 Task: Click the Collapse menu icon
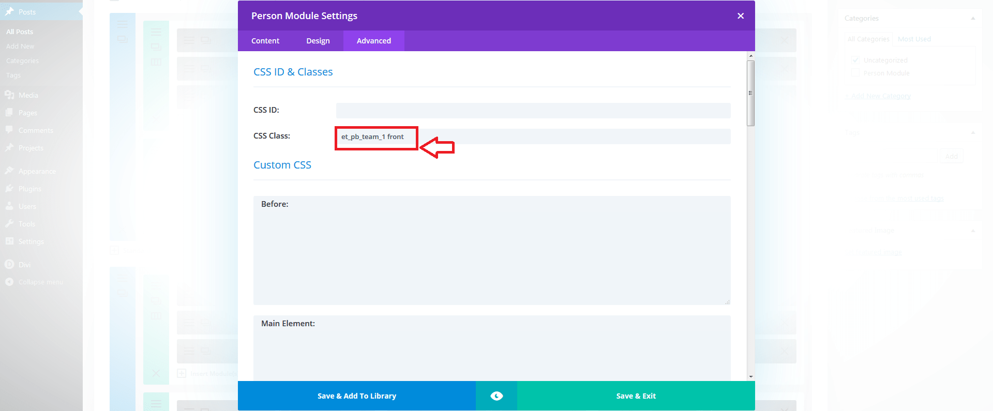(x=9, y=282)
